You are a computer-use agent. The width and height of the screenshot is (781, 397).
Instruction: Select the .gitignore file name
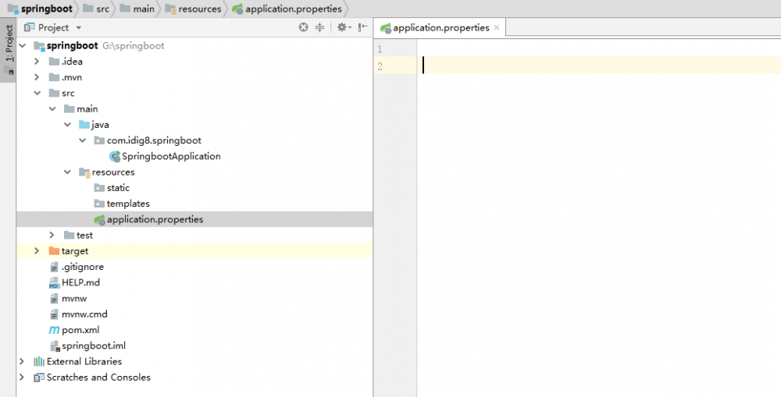click(x=83, y=268)
